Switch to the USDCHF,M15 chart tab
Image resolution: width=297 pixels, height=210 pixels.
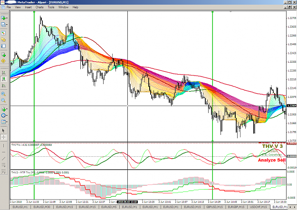point(259,207)
